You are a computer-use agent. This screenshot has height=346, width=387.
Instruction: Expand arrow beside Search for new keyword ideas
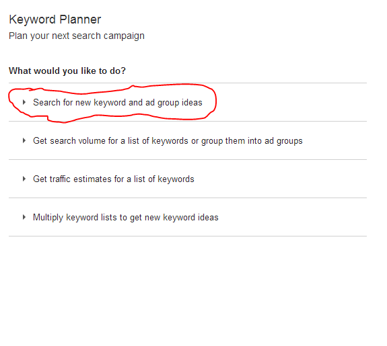point(24,102)
